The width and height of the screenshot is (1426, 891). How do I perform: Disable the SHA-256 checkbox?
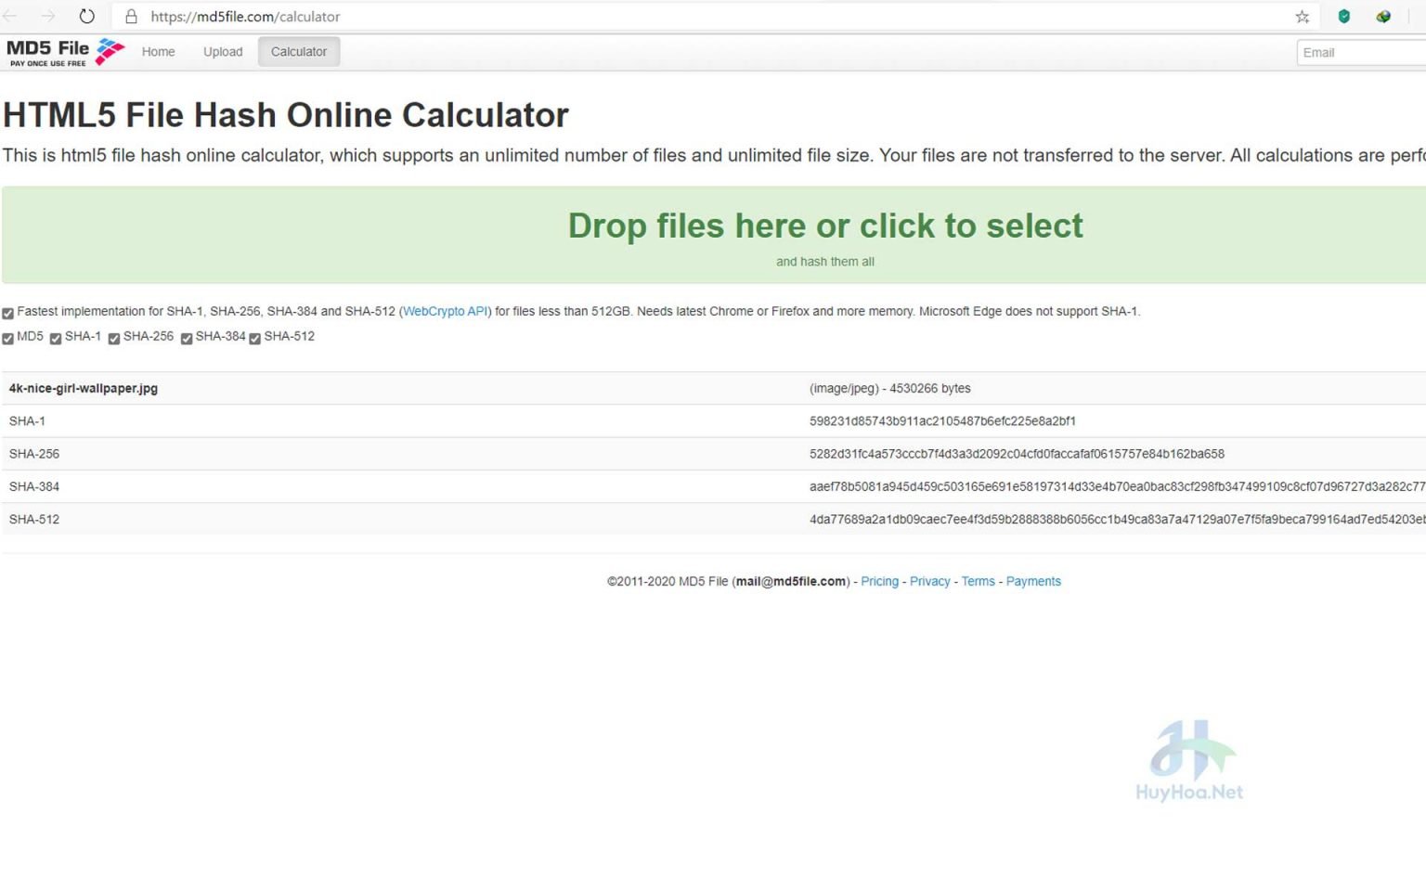tap(114, 338)
